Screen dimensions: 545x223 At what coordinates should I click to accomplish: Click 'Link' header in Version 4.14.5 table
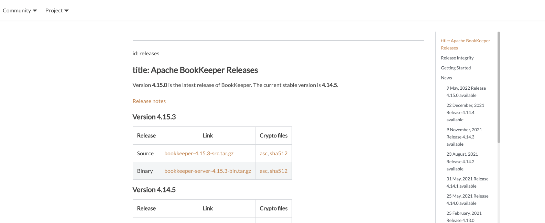pos(208,208)
